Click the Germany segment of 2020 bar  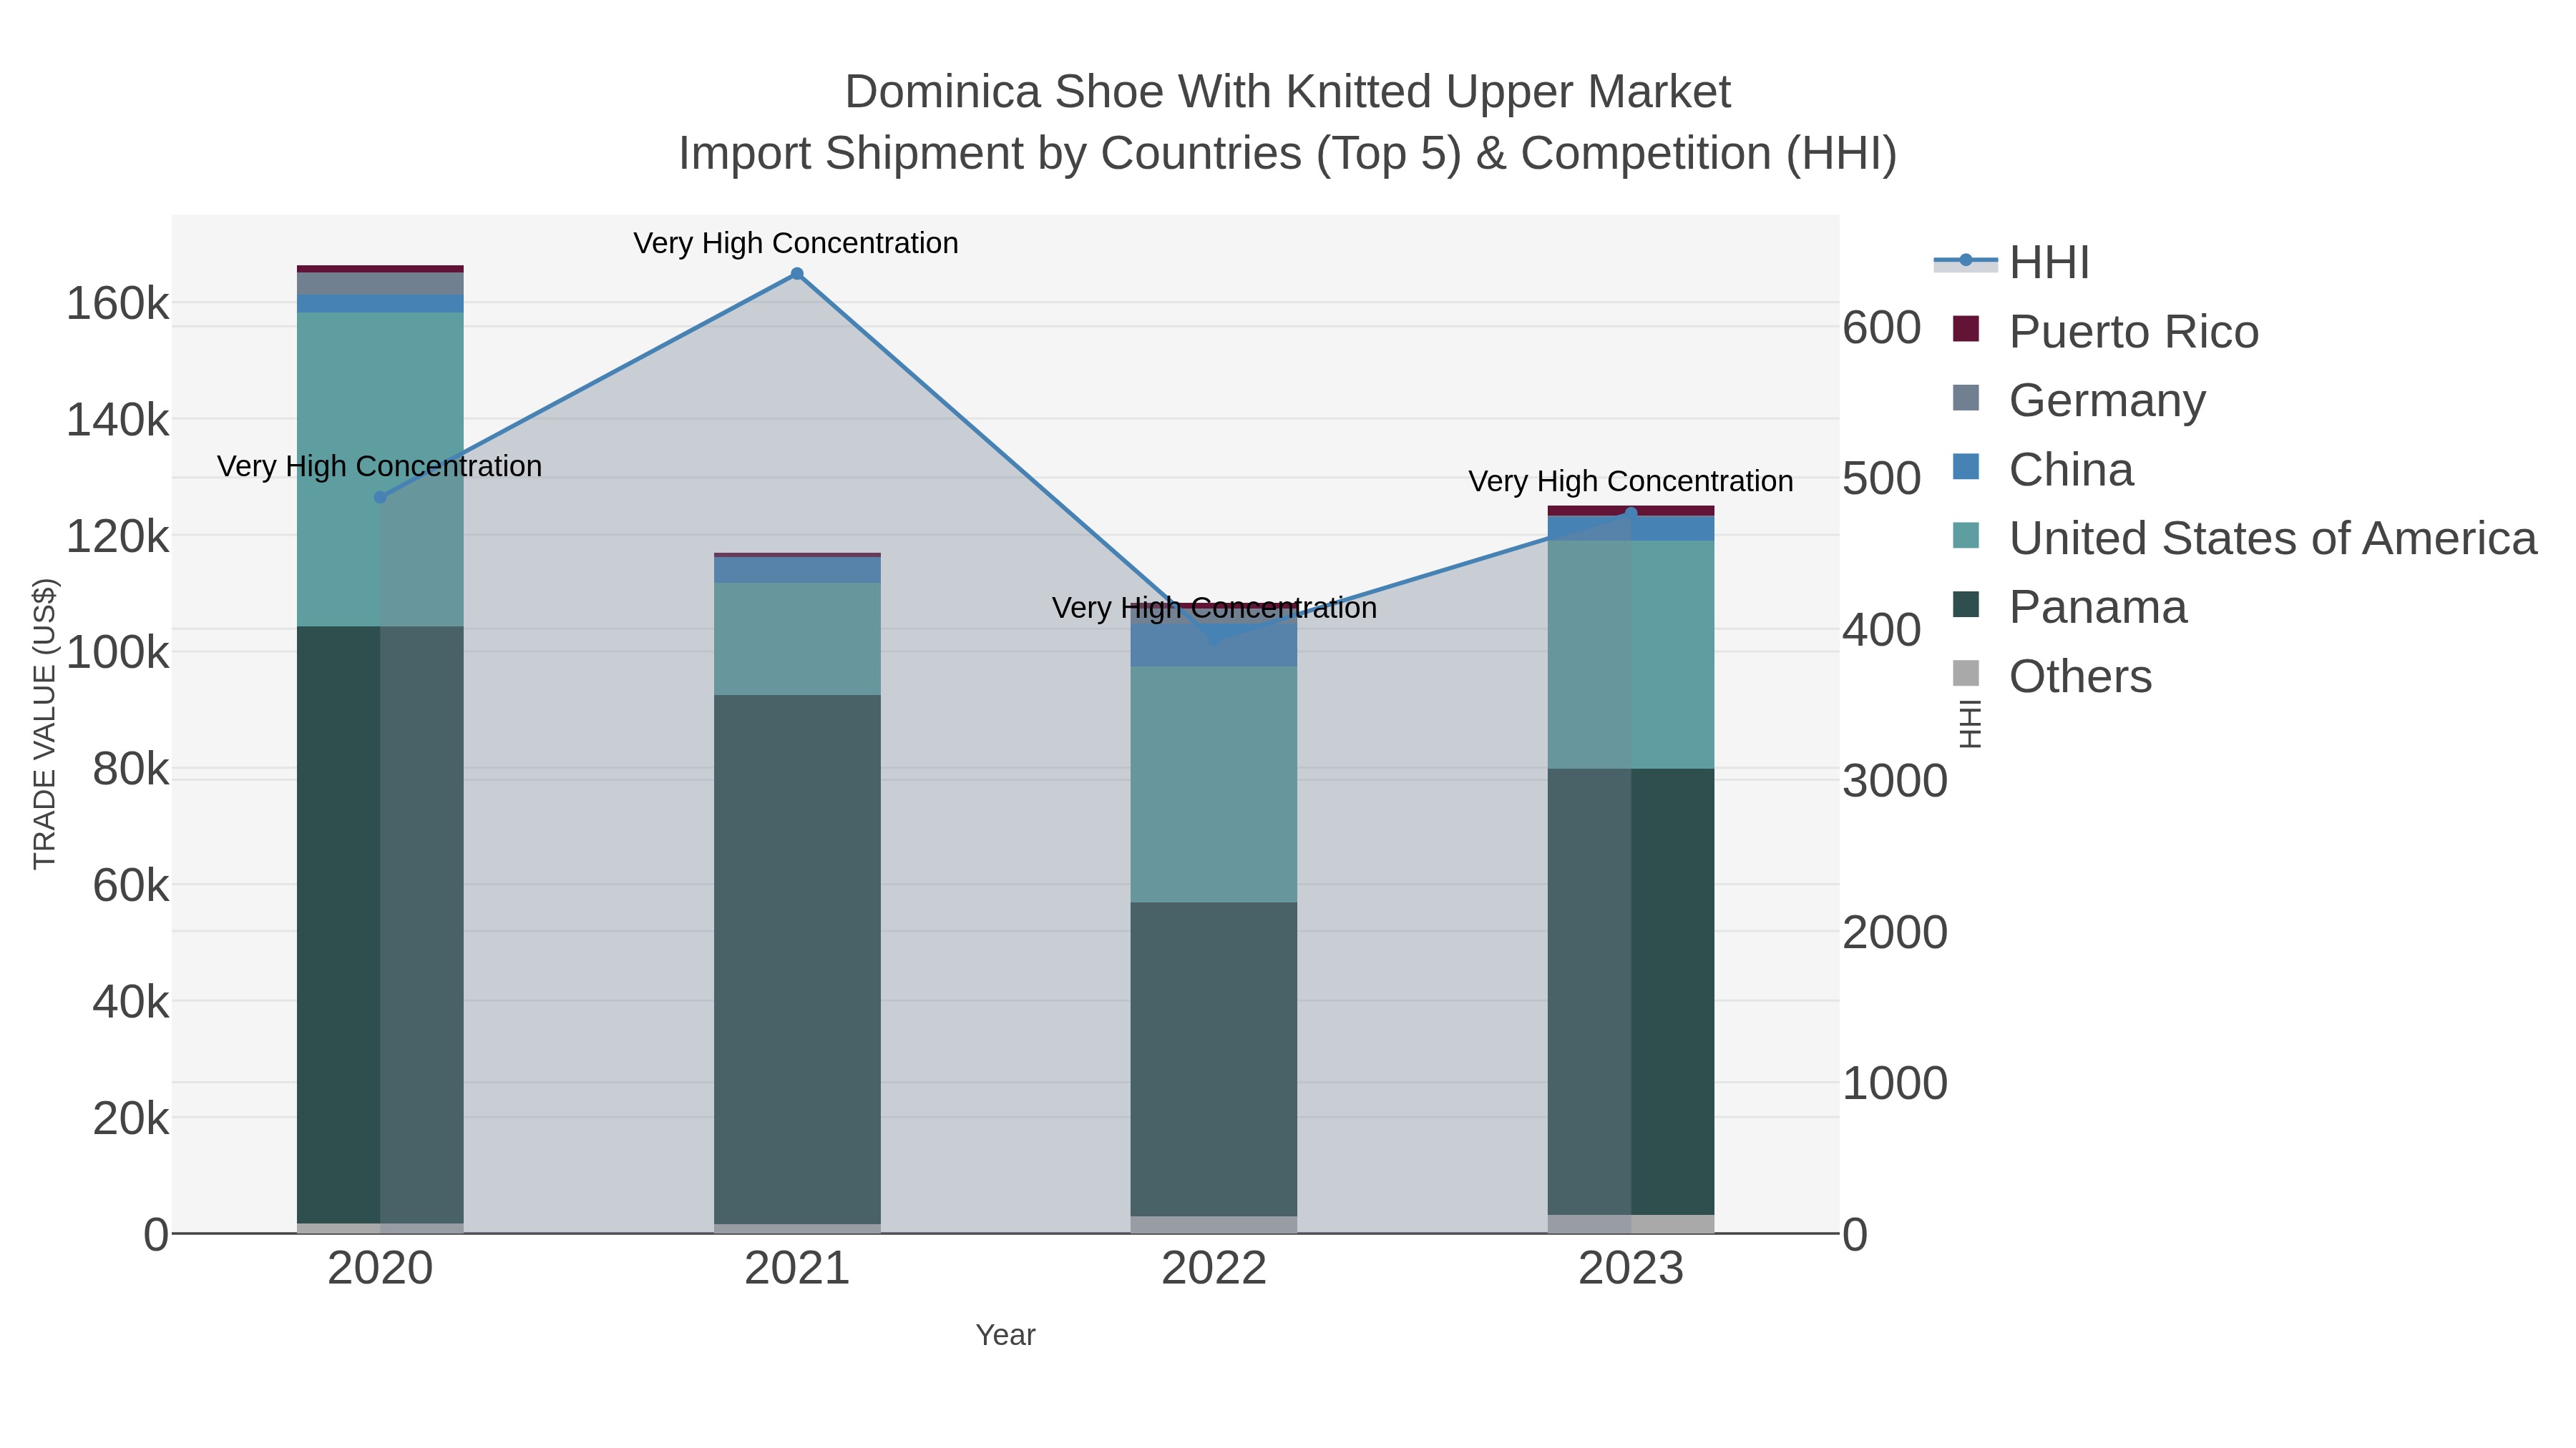(380, 284)
